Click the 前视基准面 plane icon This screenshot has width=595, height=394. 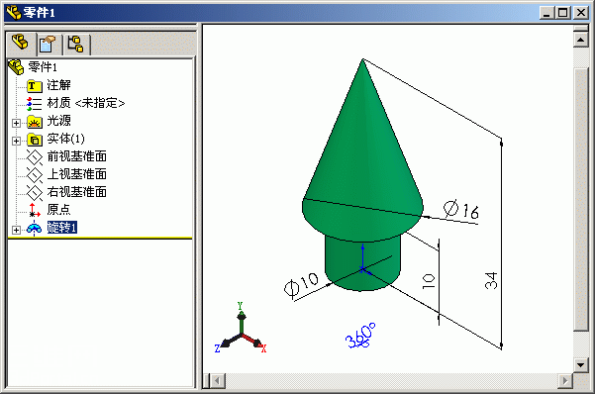point(35,157)
